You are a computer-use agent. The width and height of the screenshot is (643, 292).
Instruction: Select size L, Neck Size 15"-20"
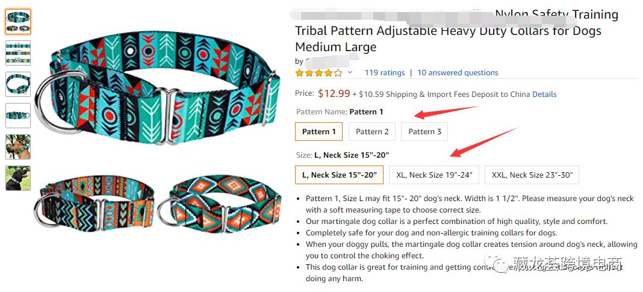click(340, 175)
